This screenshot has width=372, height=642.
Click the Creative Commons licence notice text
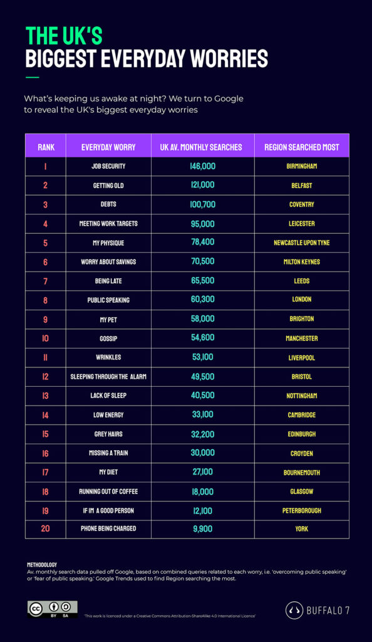tap(170, 616)
